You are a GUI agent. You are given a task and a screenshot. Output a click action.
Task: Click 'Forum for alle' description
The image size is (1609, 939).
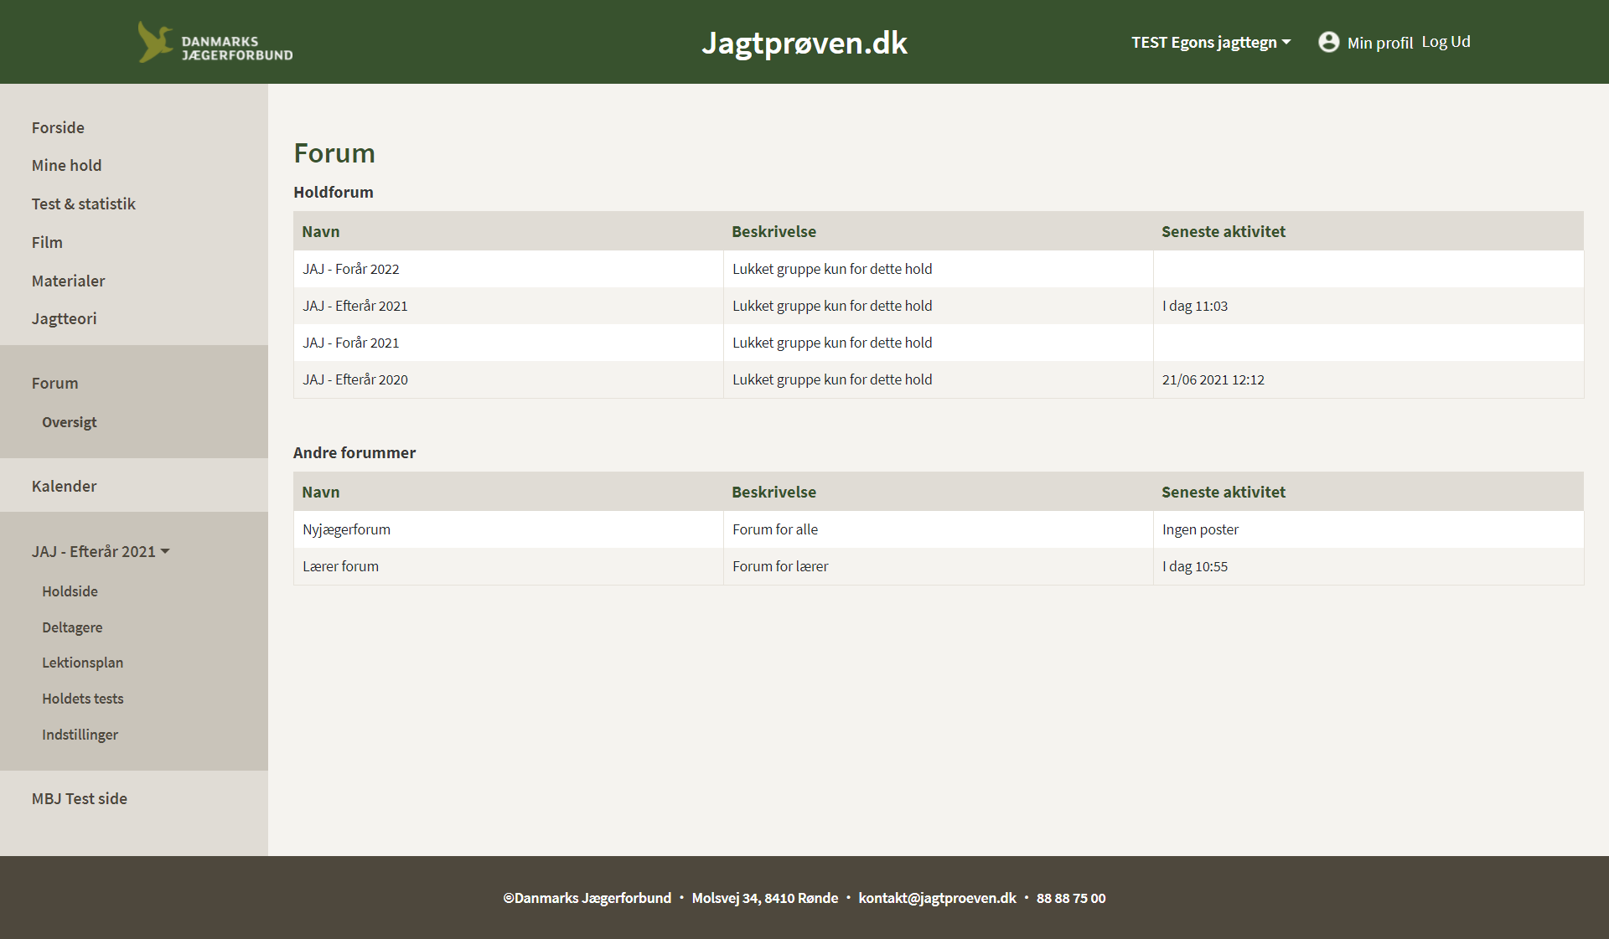pyautogui.click(x=774, y=529)
